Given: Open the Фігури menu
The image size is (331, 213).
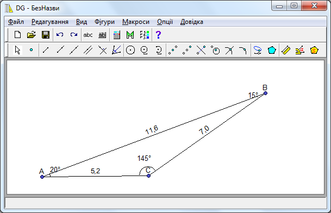Looking at the screenshot, I should tap(104, 22).
